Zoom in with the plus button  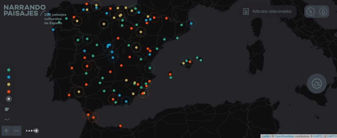[x=6, y=131]
